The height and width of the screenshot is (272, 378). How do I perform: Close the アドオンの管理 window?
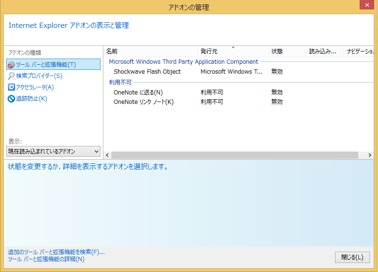pyautogui.click(x=367, y=5)
